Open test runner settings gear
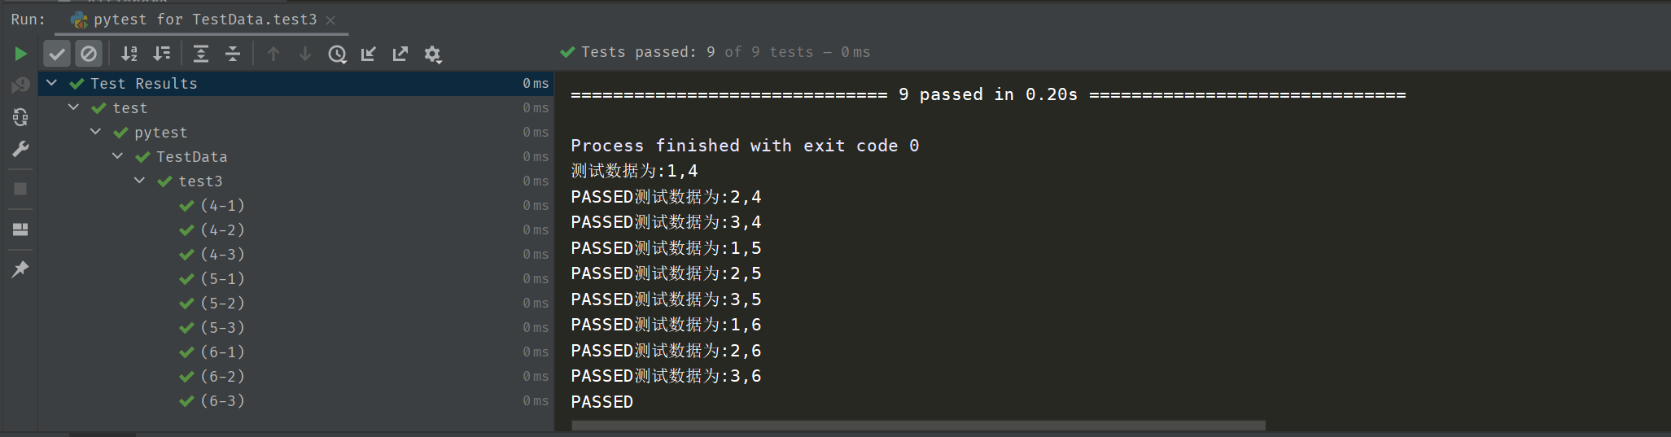Image resolution: width=1671 pixels, height=437 pixels. click(x=433, y=54)
